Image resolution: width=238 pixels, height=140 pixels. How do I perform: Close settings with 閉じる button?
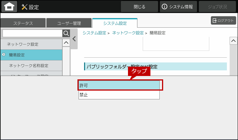(139, 6)
